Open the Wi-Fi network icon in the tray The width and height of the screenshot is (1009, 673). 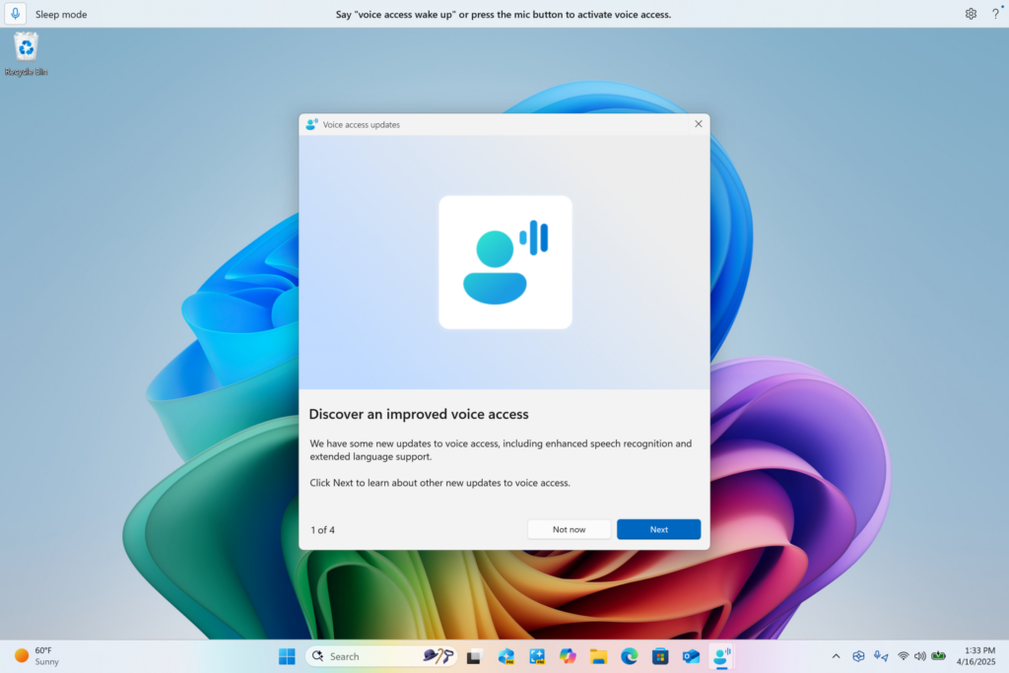tap(902, 655)
